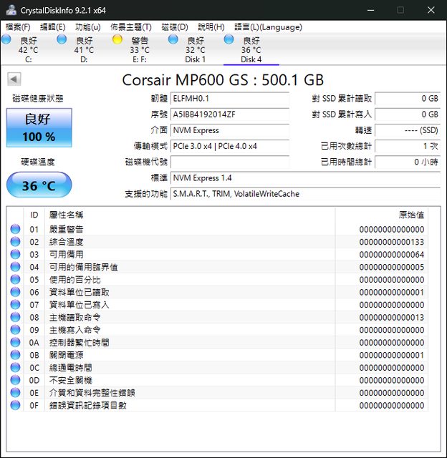The height and width of the screenshot is (458, 447).
Task: Select the 總通電時間 attribute row
Action: pyautogui.click(x=215, y=367)
